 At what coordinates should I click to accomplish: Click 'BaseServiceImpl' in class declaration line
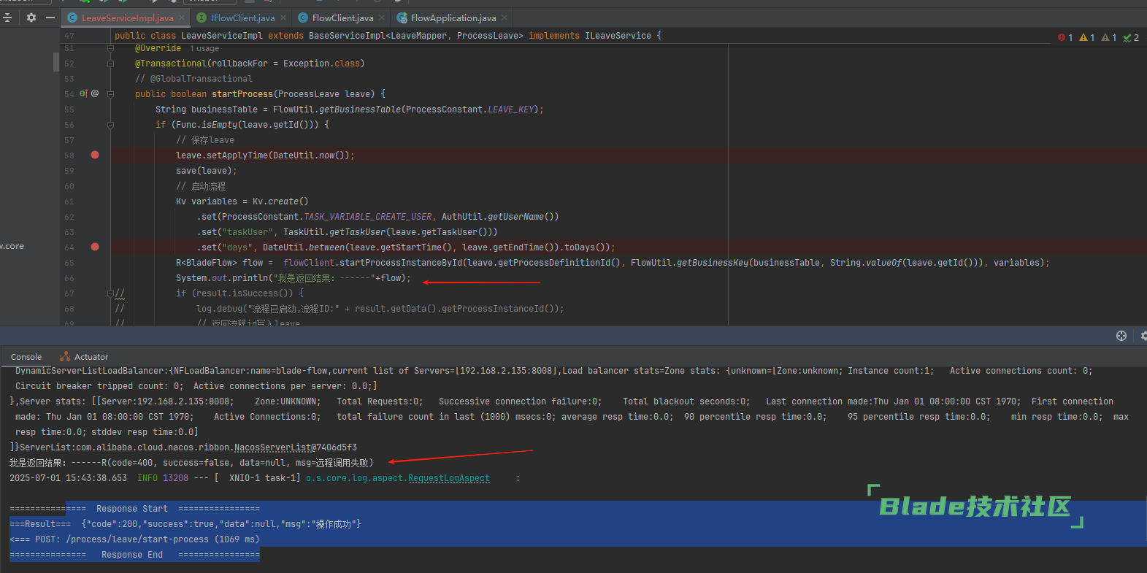347,36
